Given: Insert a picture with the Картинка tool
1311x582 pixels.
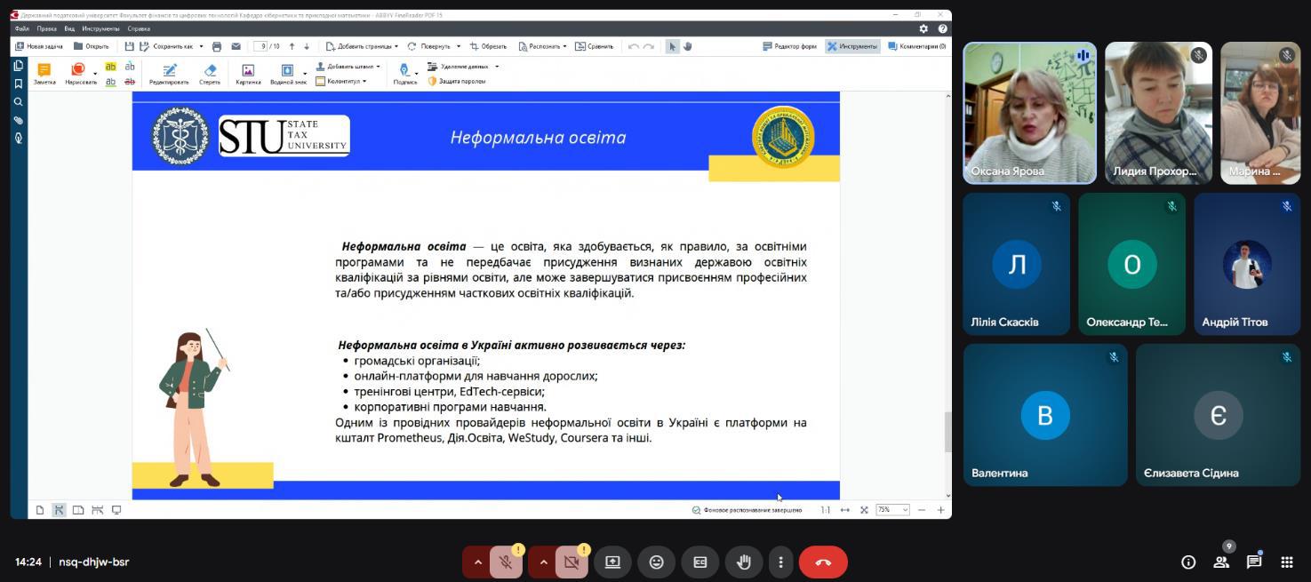Looking at the screenshot, I should click(248, 74).
